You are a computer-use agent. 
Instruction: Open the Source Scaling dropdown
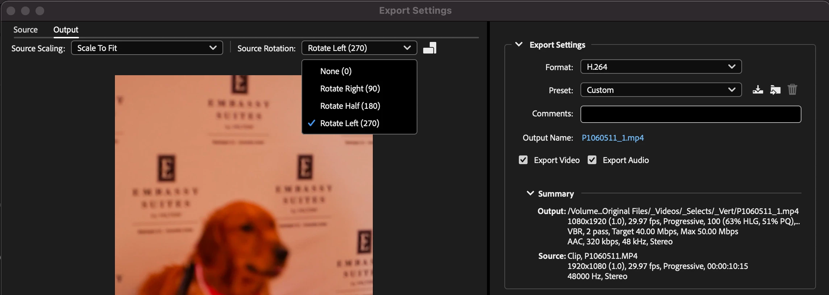[x=147, y=48]
